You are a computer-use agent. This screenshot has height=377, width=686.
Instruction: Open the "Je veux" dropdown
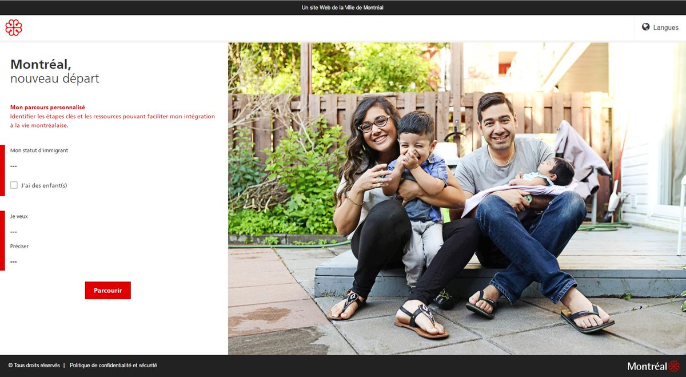tap(113, 232)
